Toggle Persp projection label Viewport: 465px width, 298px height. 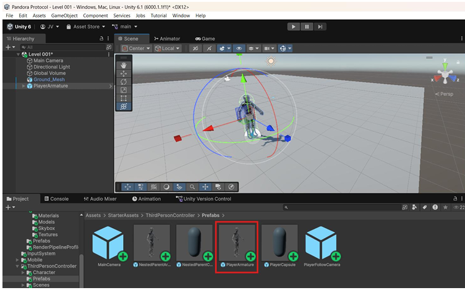[x=444, y=94]
